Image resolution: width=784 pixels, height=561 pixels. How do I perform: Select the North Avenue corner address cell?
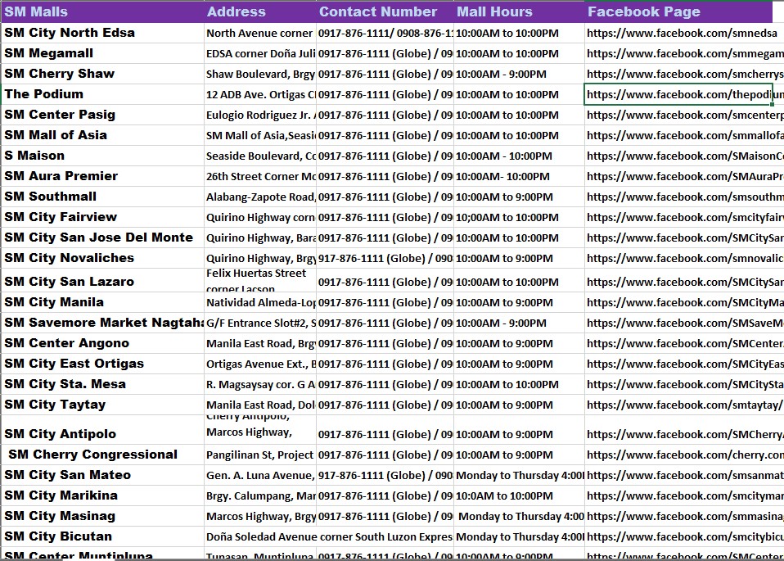[260, 33]
